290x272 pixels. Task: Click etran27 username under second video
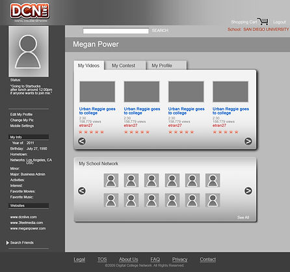(131, 126)
